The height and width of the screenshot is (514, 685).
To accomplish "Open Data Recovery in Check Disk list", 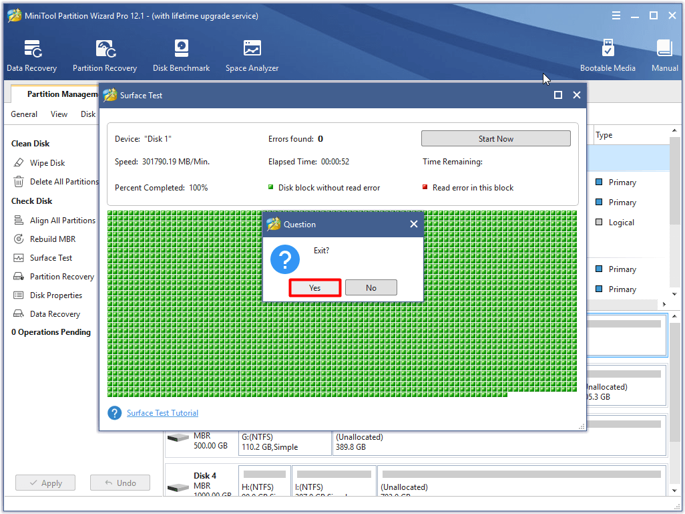I will tap(47, 314).
